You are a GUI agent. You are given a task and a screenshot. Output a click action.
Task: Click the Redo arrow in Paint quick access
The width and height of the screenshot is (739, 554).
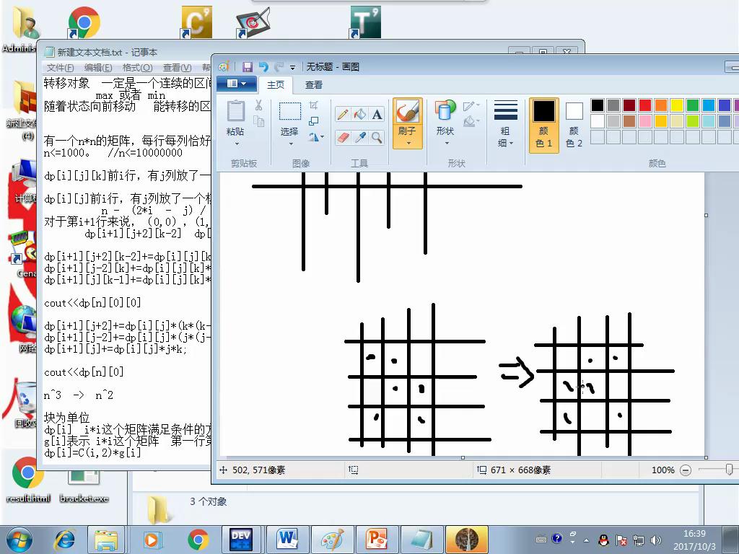(279, 67)
